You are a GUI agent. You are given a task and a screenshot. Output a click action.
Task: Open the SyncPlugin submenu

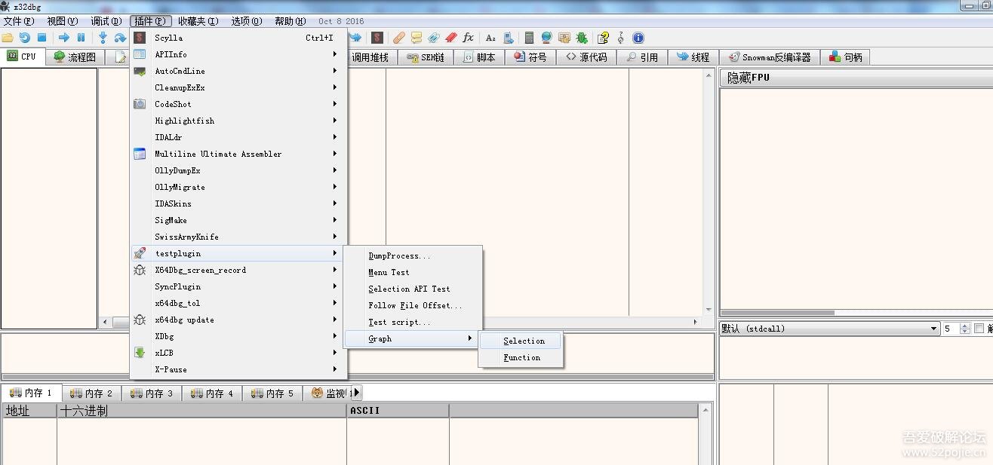coord(238,286)
